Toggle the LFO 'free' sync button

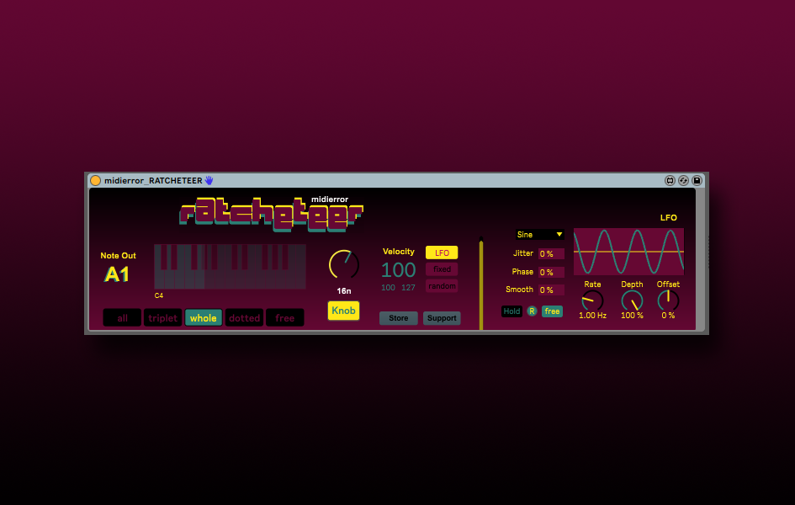point(552,311)
